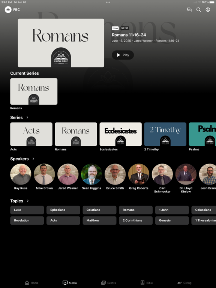Open the Home tab
The height and width of the screenshot is (288, 216).
[x=31, y=283]
